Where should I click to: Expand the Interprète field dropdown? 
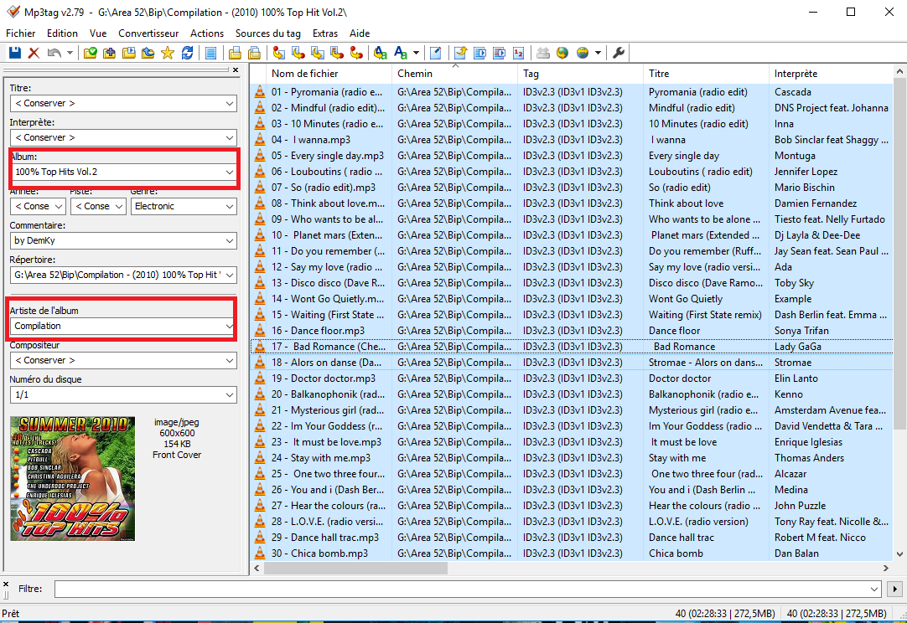tap(230, 137)
